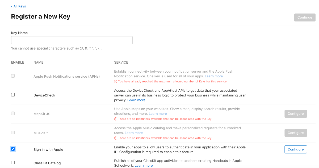This screenshot has width=319, height=168.
Task: Enable the ClassKit Catalog checkbox
Action: click(13, 163)
